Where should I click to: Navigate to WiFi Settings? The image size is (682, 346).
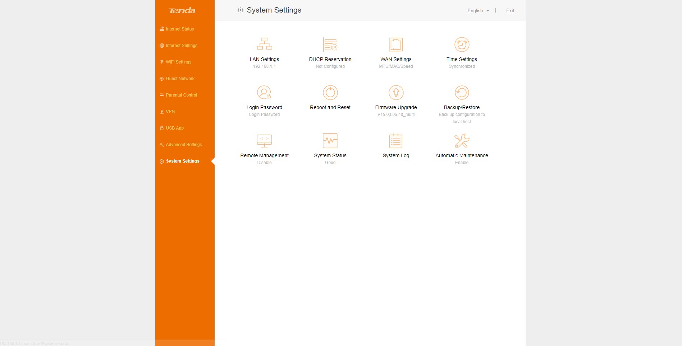[178, 62]
